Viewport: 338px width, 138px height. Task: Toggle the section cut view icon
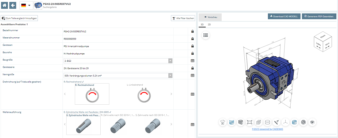click(x=240, y=122)
